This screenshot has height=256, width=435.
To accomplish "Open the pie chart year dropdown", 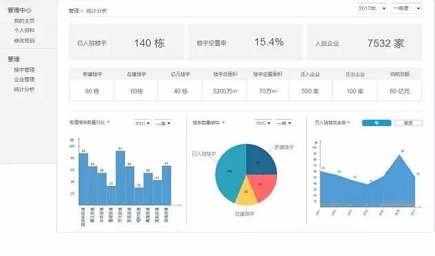I will coord(263,122).
